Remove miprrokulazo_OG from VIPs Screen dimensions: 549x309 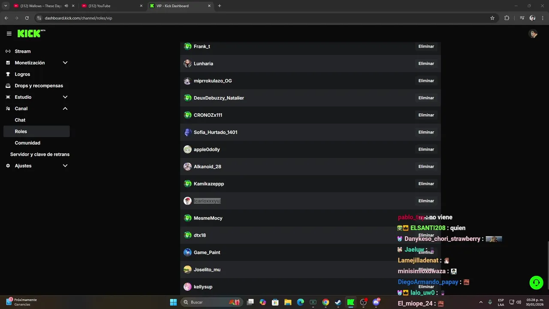[x=426, y=81]
